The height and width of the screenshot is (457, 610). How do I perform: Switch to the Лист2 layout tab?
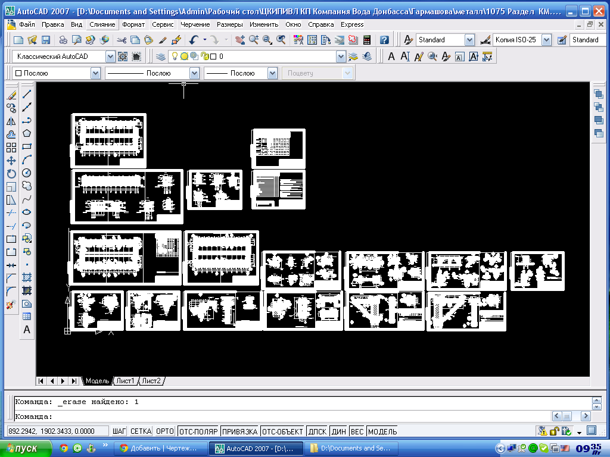click(151, 381)
